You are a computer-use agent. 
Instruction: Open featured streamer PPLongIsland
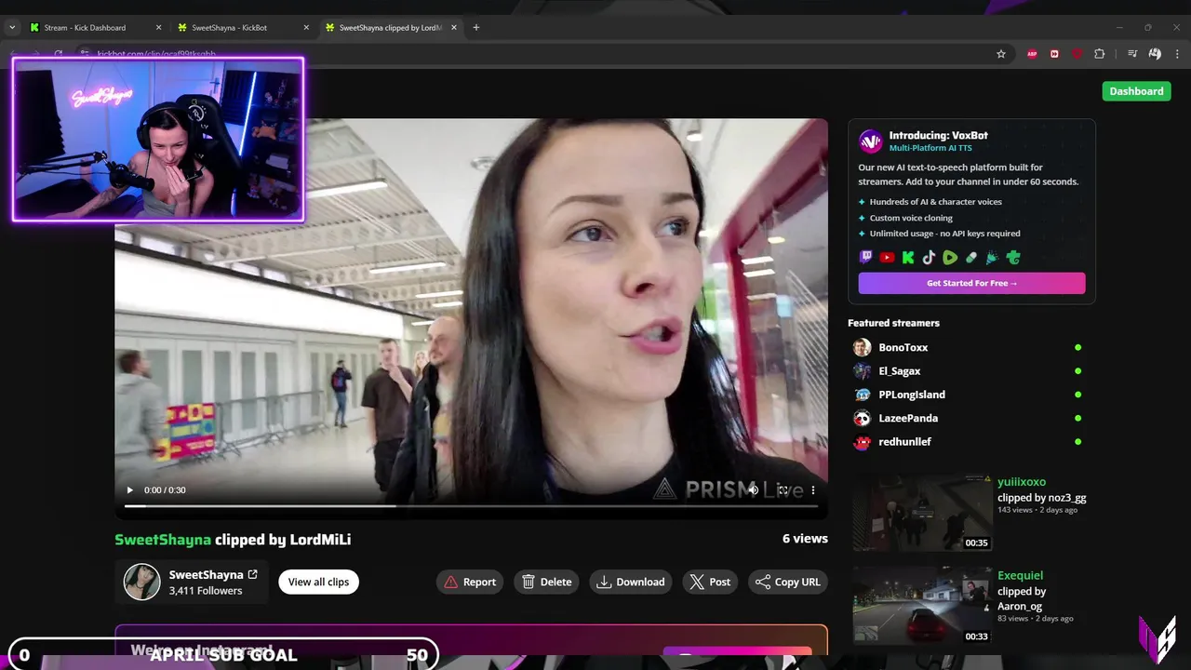(911, 395)
